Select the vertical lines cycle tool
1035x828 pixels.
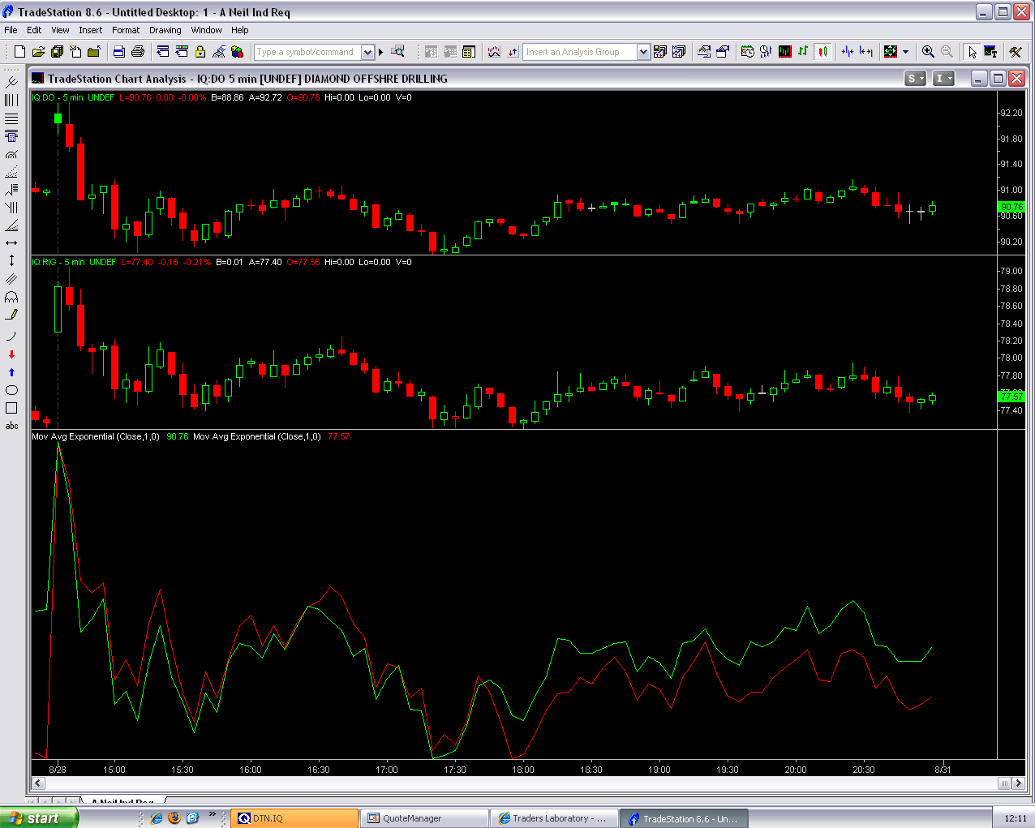(x=11, y=100)
